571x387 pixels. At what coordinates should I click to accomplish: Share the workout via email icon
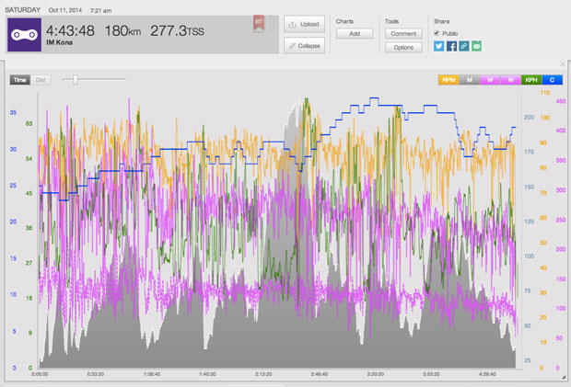click(x=477, y=45)
